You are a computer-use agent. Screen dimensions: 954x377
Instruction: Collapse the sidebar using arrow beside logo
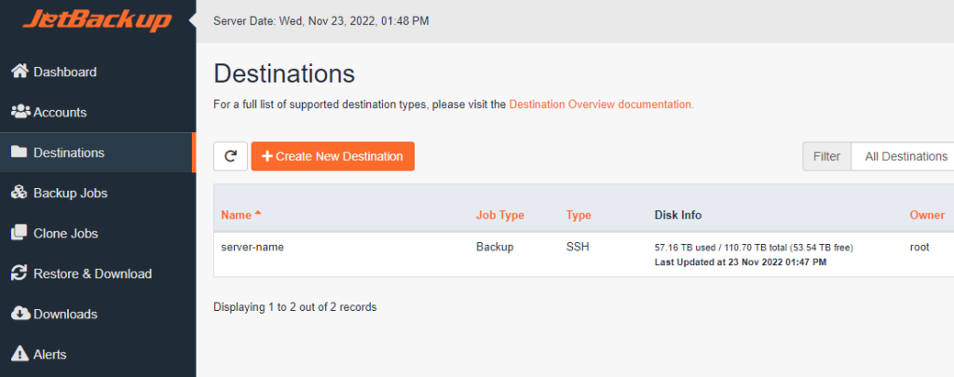[x=192, y=20]
